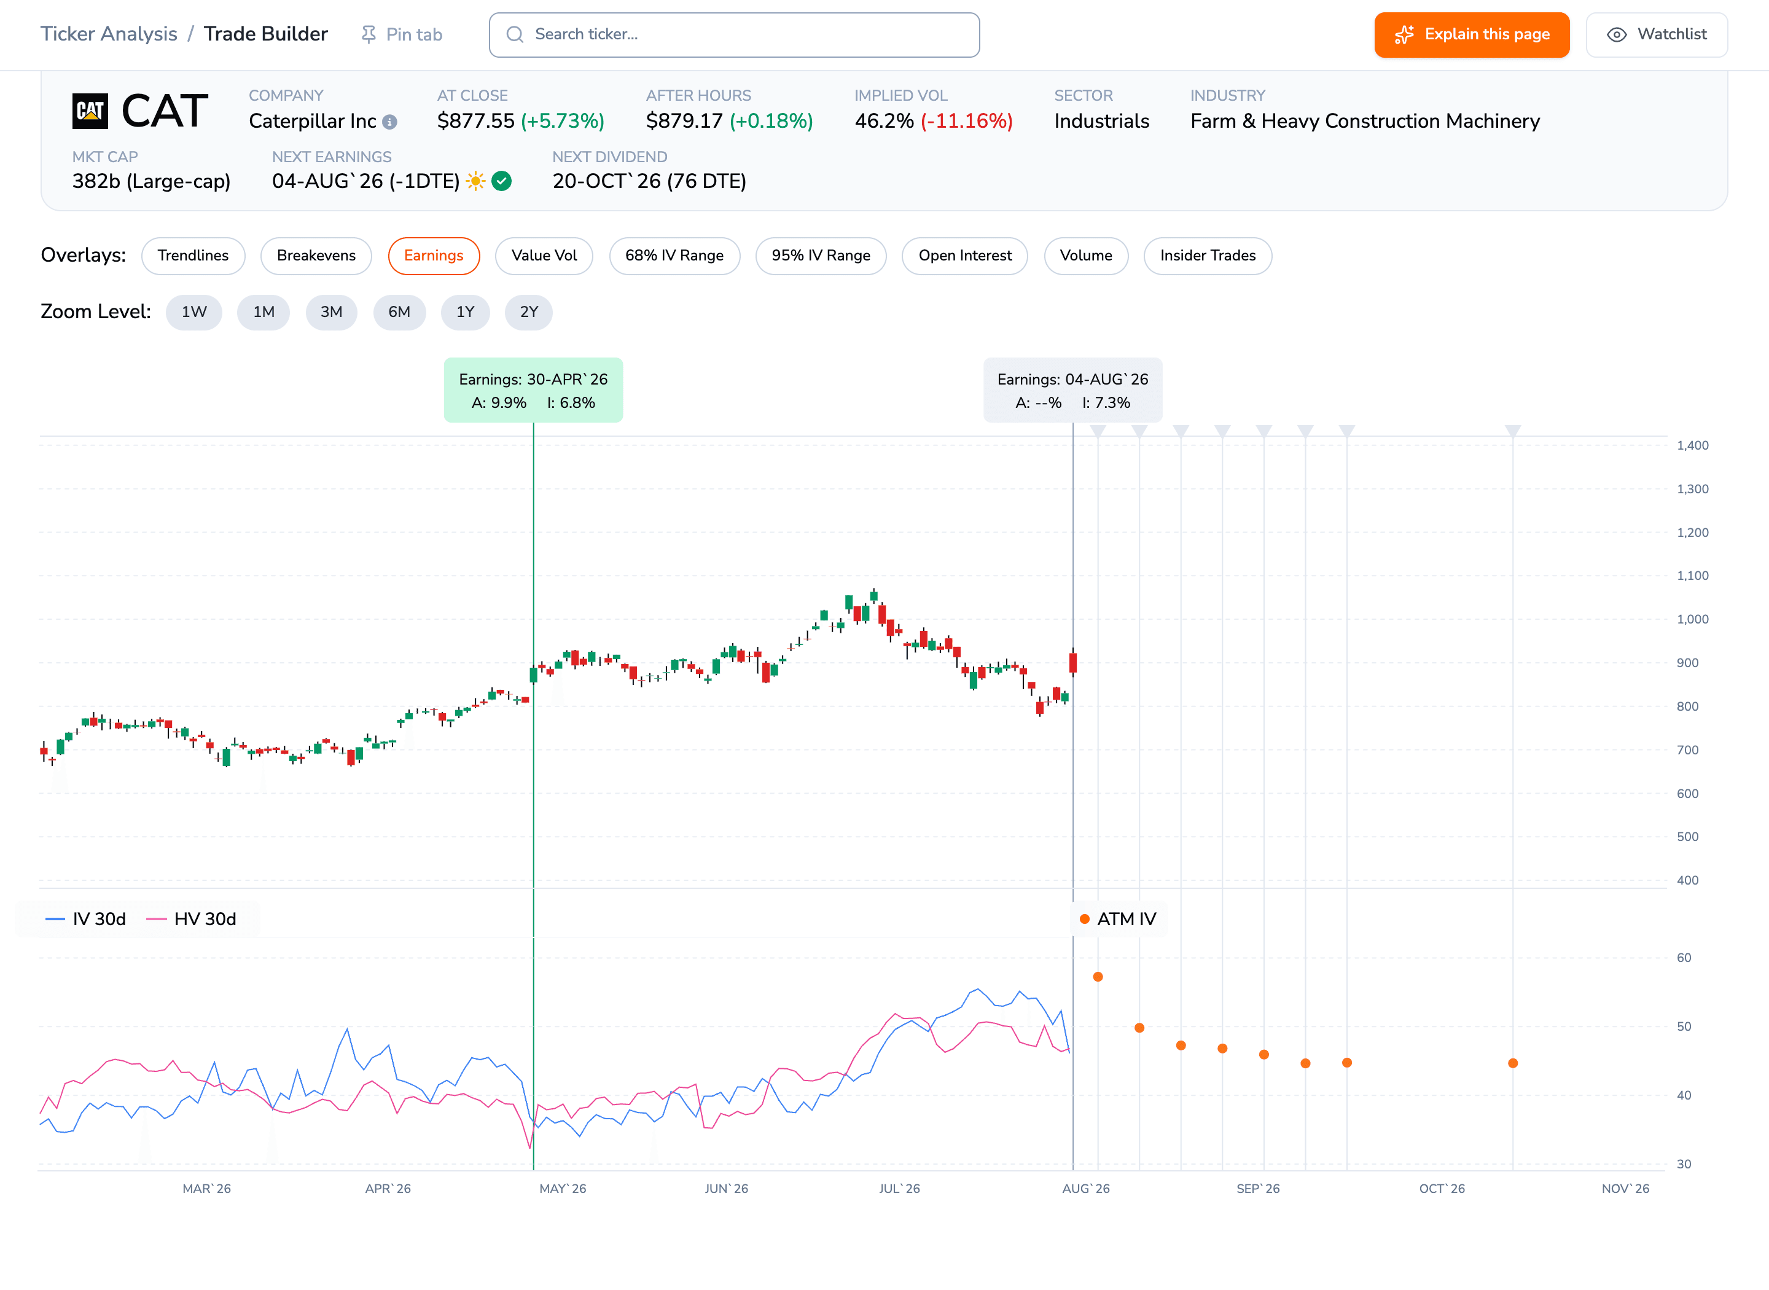Image resolution: width=1769 pixels, height=1290 pixels.
Task: Set zoom level to 1M
Action: click(264, 312)
